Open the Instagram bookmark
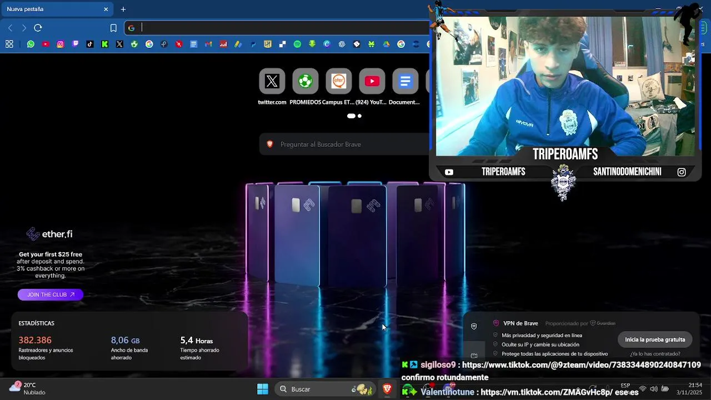711x400 pixels. coord(61,44)
